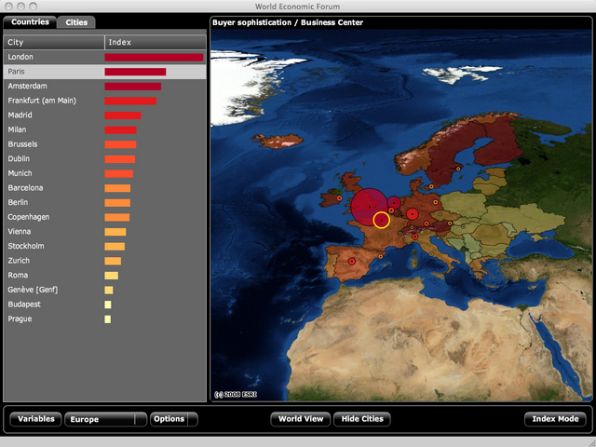The image size is (596, 447).
Task: Switch to the Countries tab
Action: tap(30, 22)
